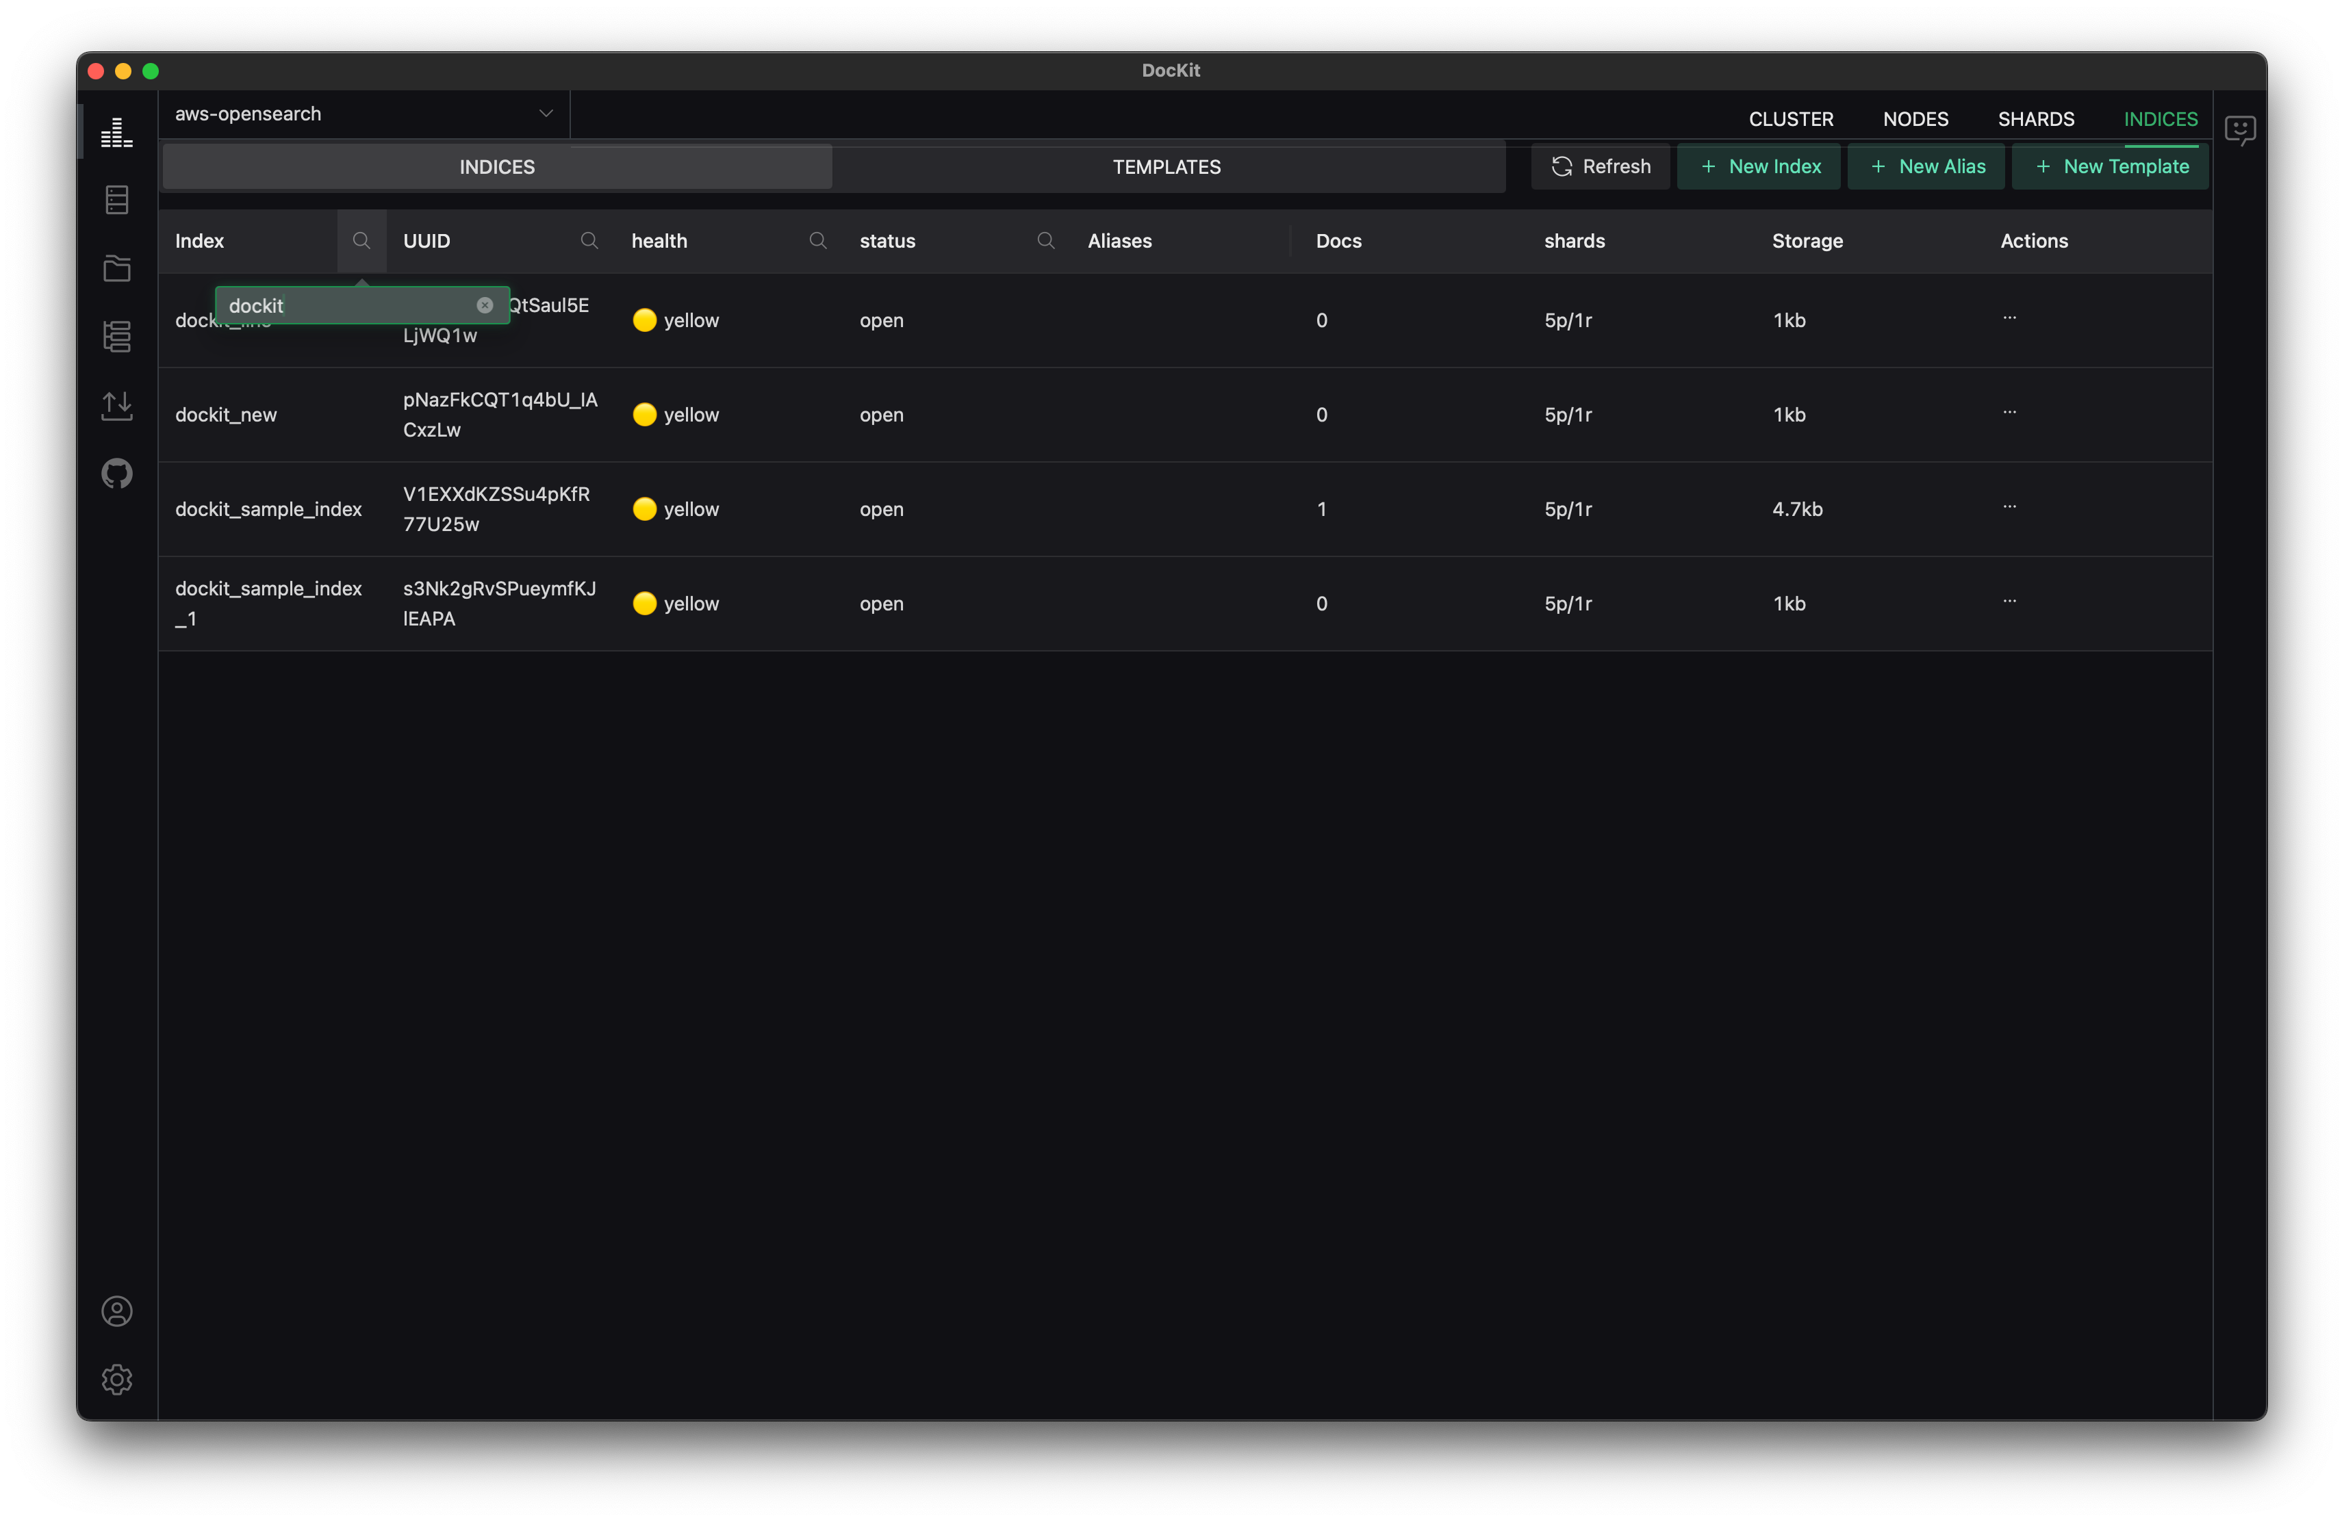This screenshot has width=2344, height=1522.
Task: Switch to the TEMPLATES tab
Action: coord(1166,168)
